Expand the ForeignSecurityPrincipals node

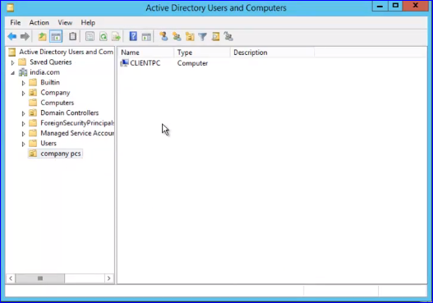pyautogui.click(x=23, y=124)
